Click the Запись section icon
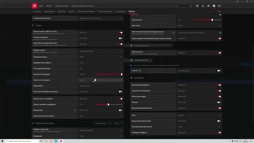254x143 pixels. [33, 25]
